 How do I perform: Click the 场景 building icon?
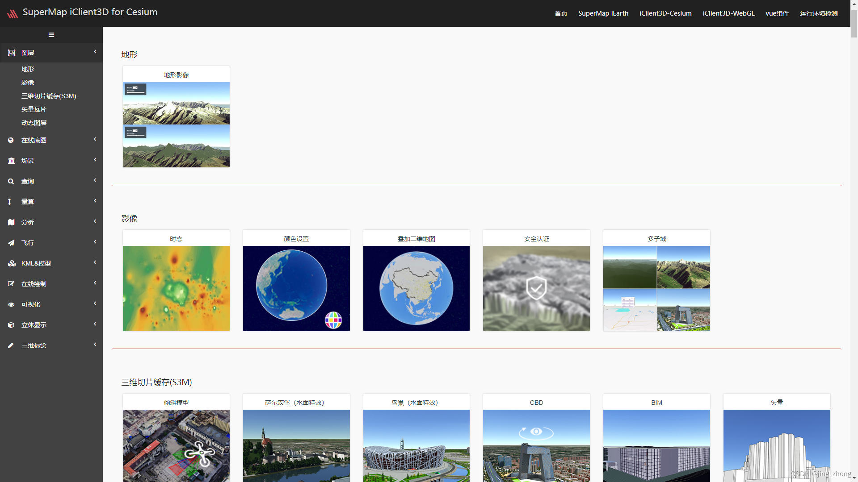pos(11,161)
